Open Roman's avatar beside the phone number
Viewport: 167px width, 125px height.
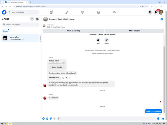(x=45, y=98)
